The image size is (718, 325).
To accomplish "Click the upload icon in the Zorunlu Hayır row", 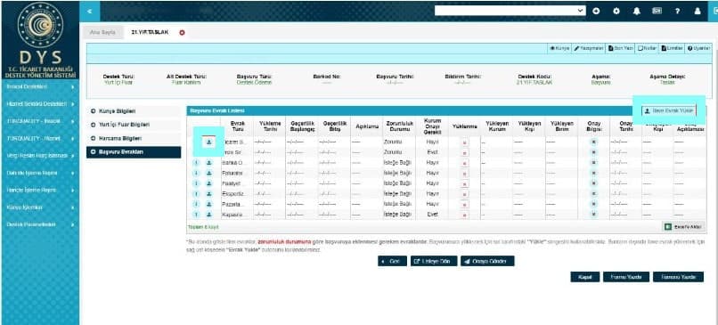I will point(208,142).
